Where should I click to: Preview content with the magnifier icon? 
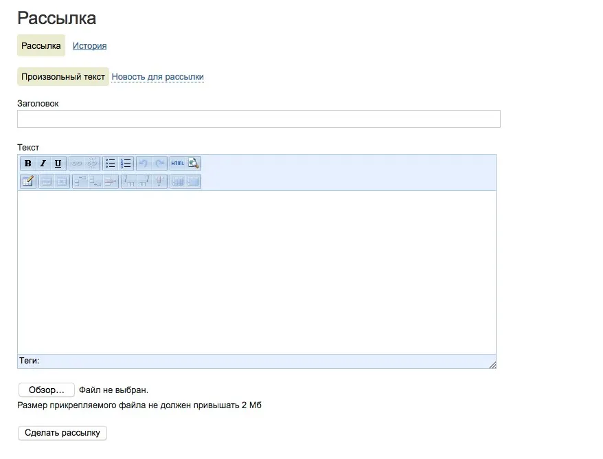(x=194, y=164)
